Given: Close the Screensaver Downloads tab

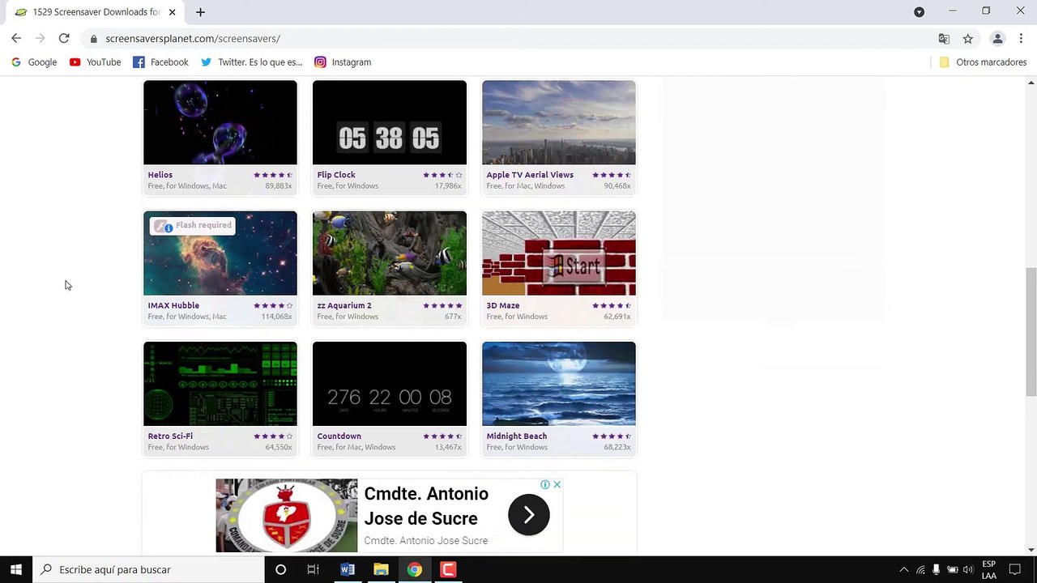Looking at the screenshot, I should tap(172, 12).
